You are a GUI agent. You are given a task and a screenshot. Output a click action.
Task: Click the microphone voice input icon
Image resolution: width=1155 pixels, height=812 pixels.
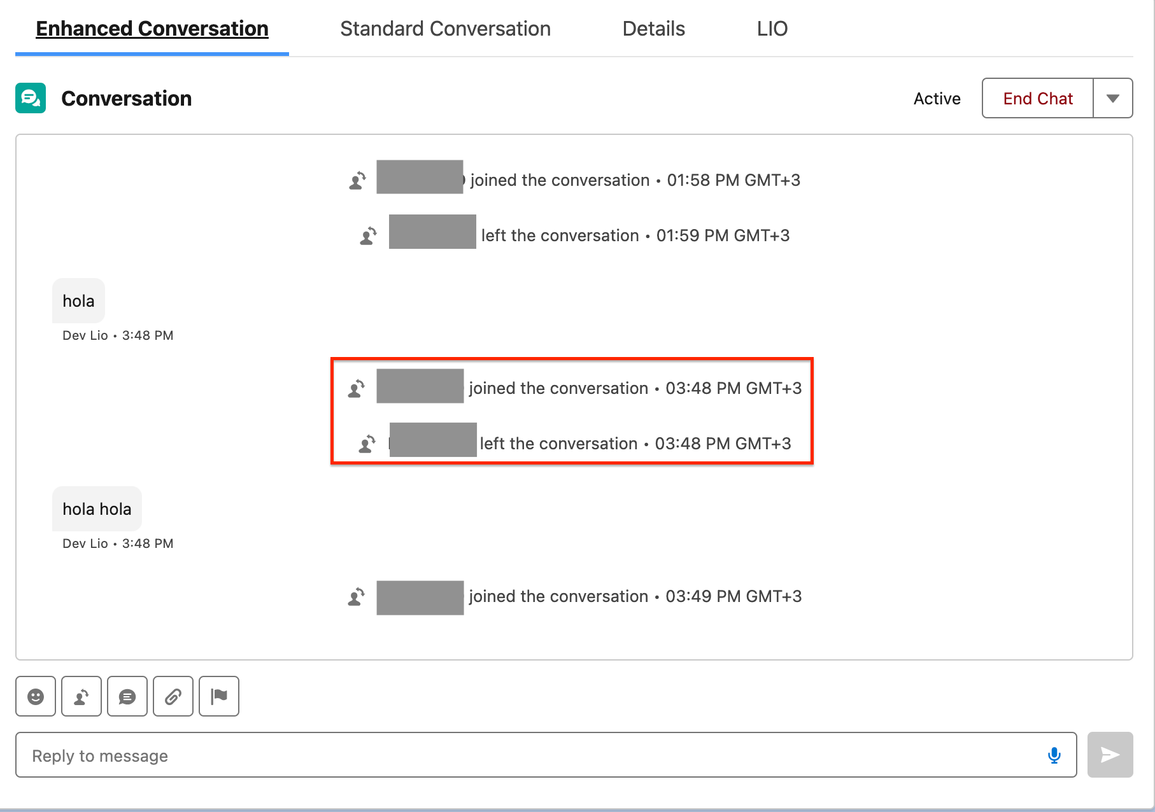tap(1054, 755)
